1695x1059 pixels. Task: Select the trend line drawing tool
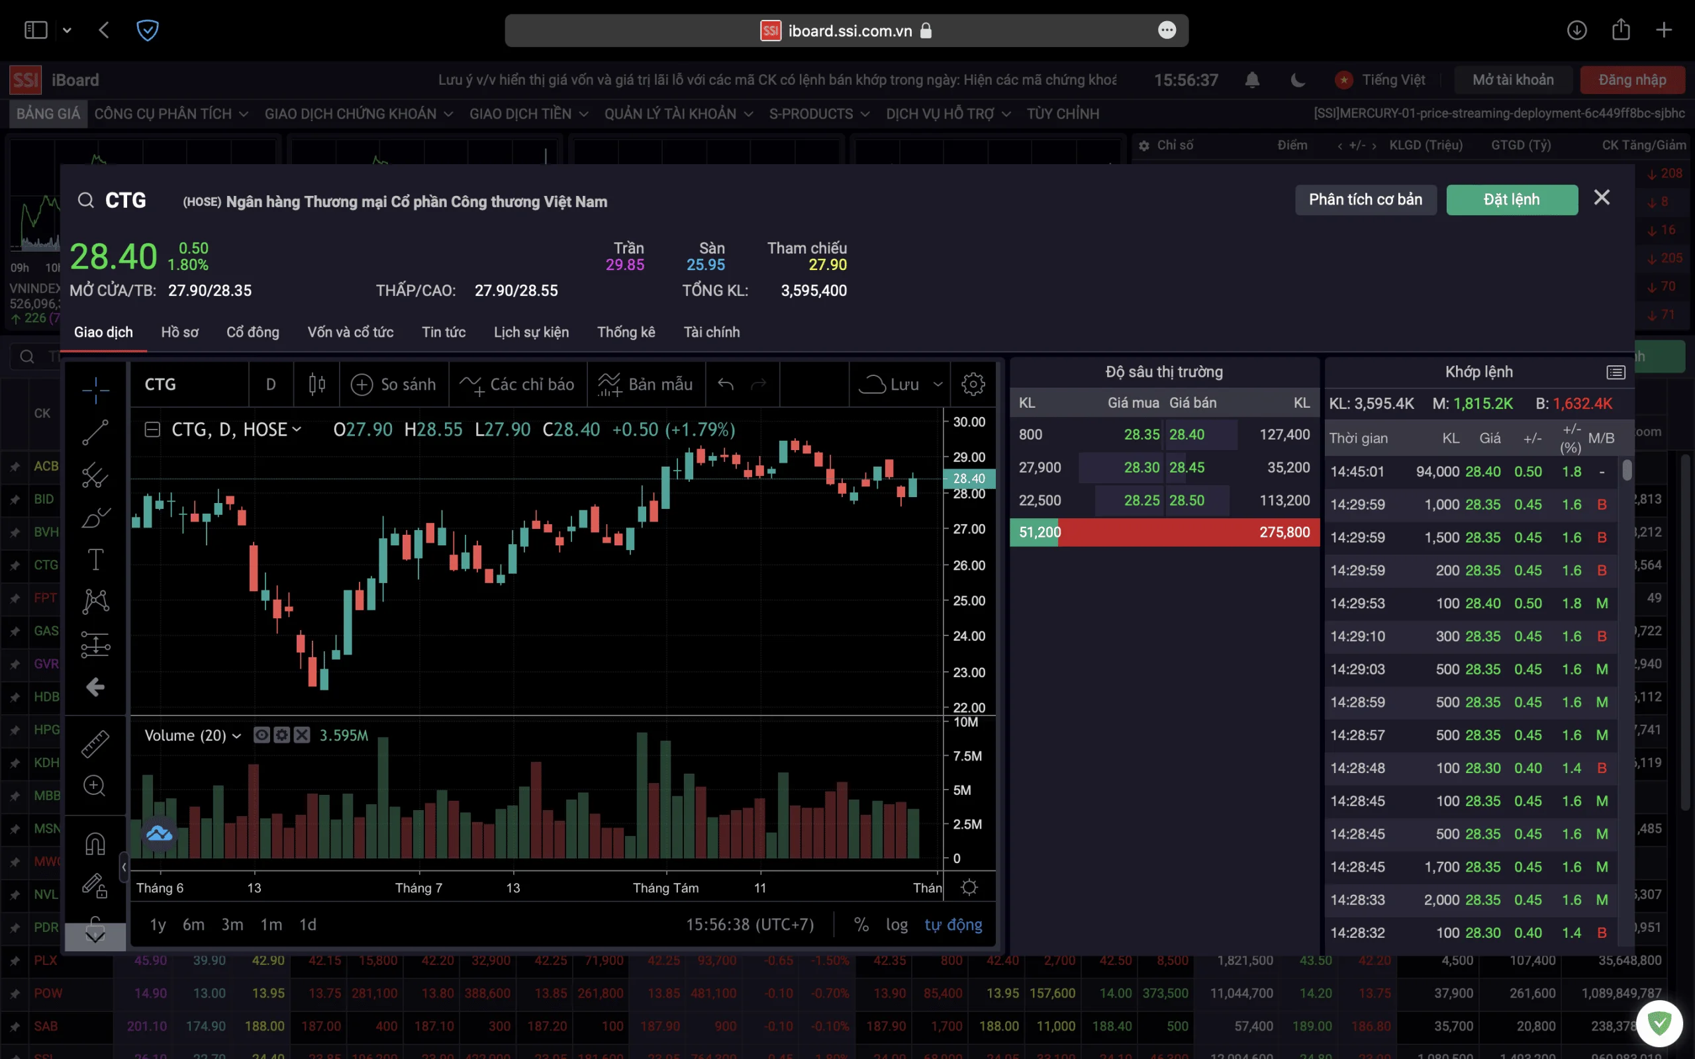95,432
